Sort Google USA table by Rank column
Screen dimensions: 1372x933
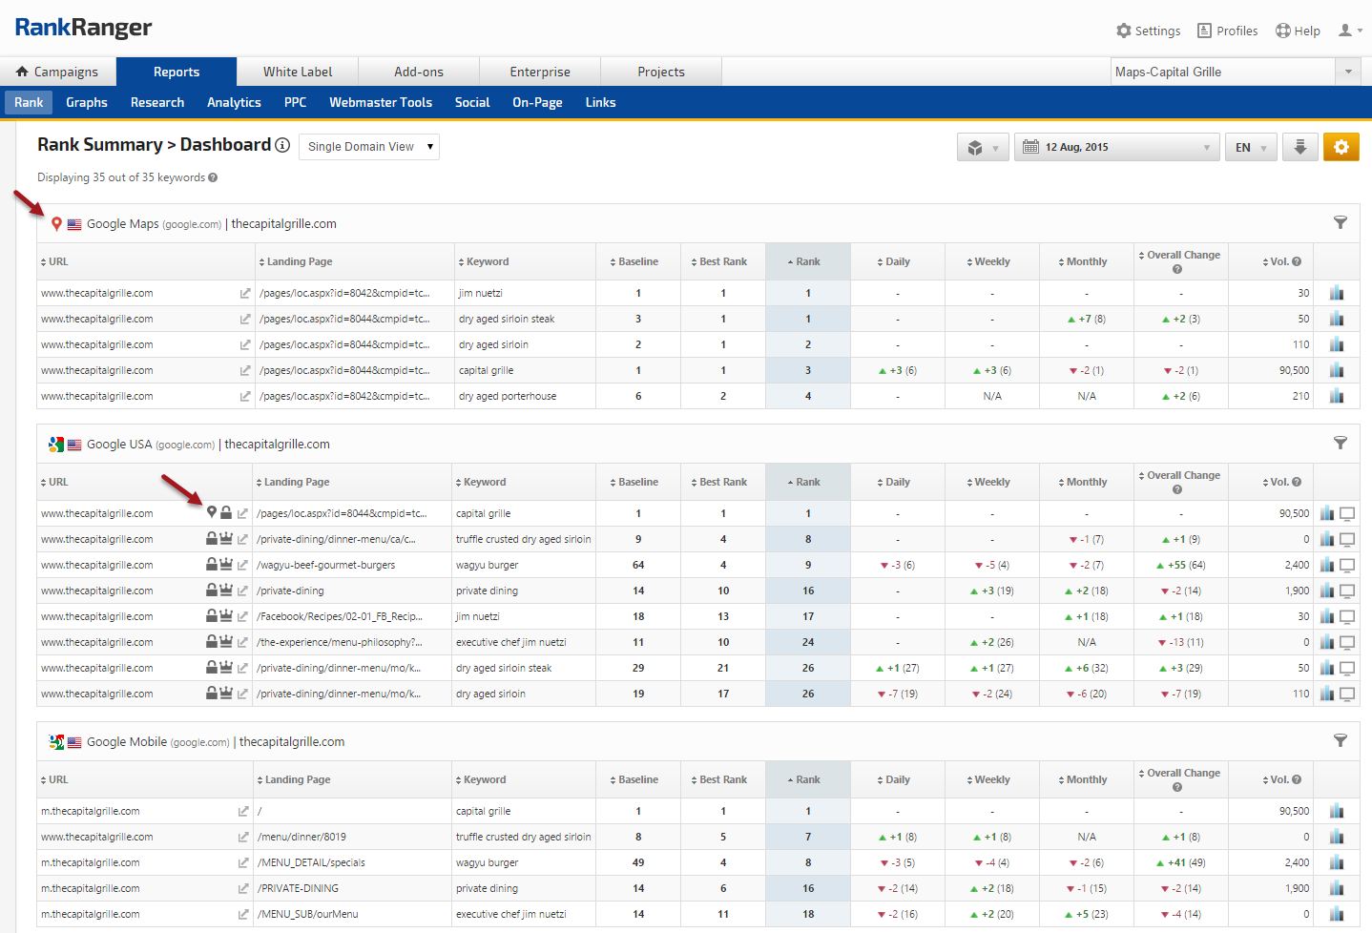(x=807, y=483)
